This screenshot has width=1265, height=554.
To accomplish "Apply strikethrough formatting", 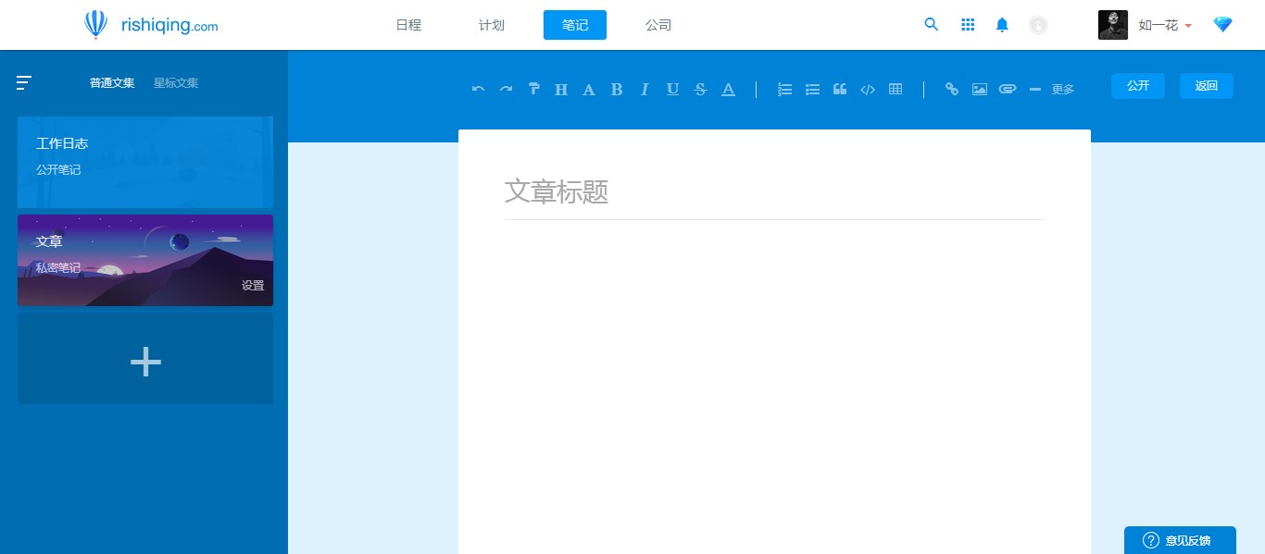I will coord(700,88).
